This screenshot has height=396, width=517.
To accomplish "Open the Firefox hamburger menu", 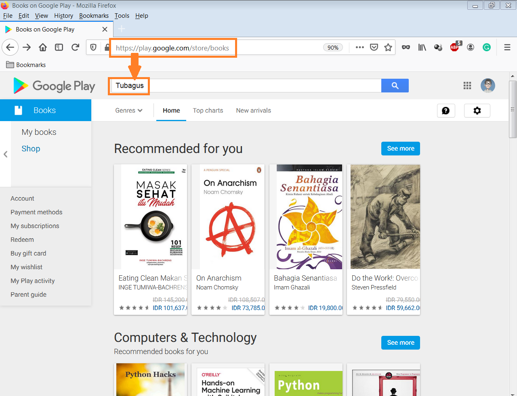I will (507, 47).
